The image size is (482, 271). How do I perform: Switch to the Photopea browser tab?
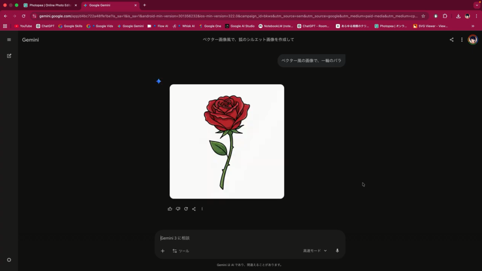pyautogui.click(x=50, y=5)
